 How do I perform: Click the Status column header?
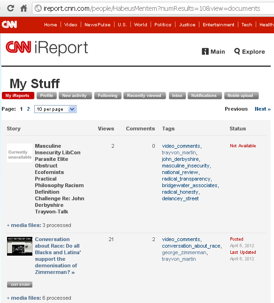[238, 129]
